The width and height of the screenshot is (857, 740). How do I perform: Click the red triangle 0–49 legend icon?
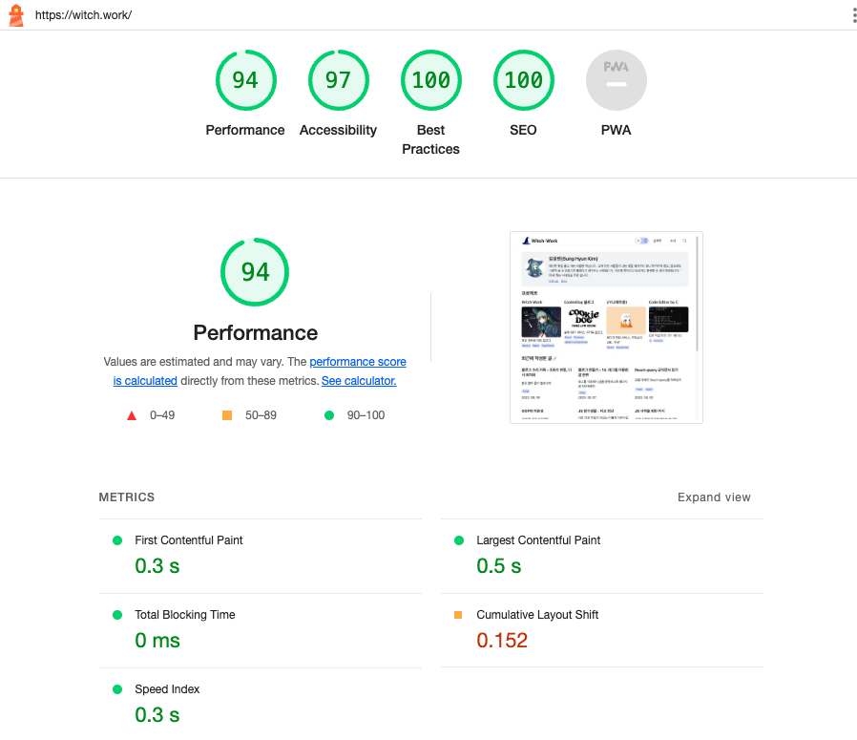[x=132, y=415]
